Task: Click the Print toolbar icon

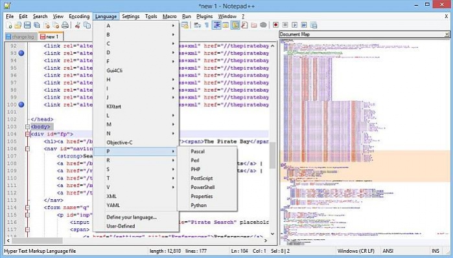Action: pos(65,25)
